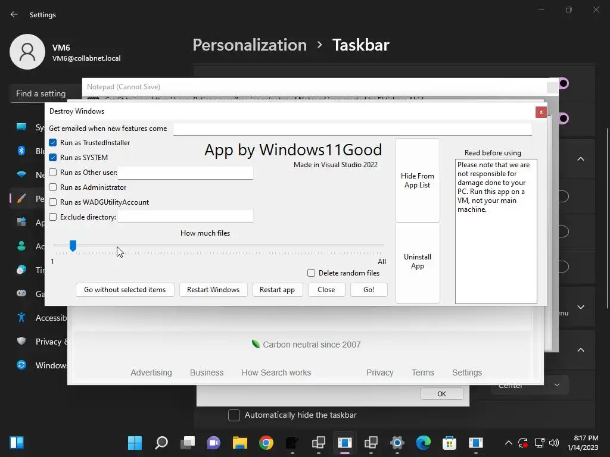Open Chat icon on taskbar

coord(214,443)
